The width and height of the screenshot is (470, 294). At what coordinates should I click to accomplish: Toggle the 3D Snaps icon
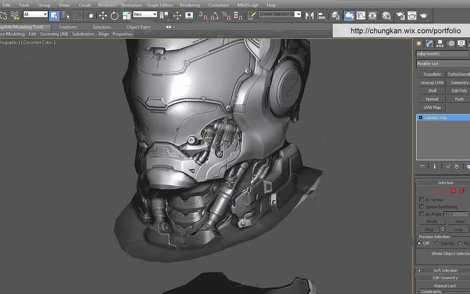click(x=203, y=16)
